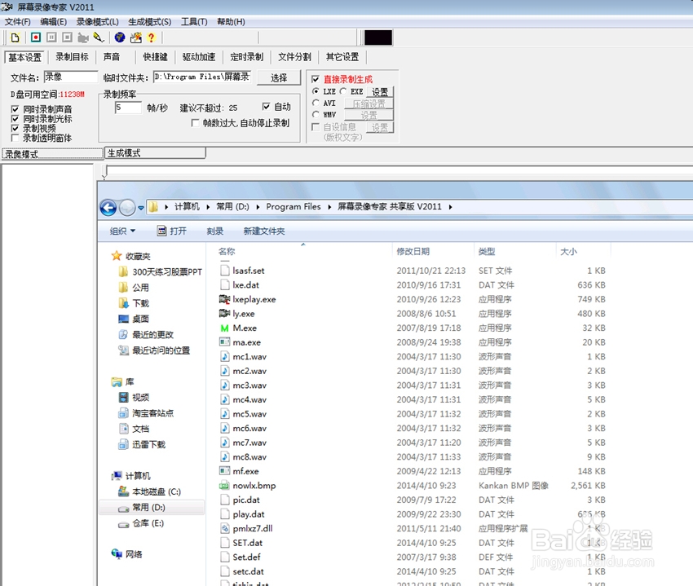Click the 设置 button next to EXE
The width and height of the screenshot is (693, 586).
click(380, 92)
